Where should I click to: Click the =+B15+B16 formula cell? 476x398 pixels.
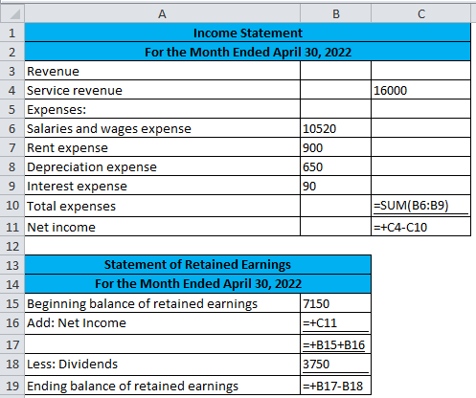click(x=335, y=344)
